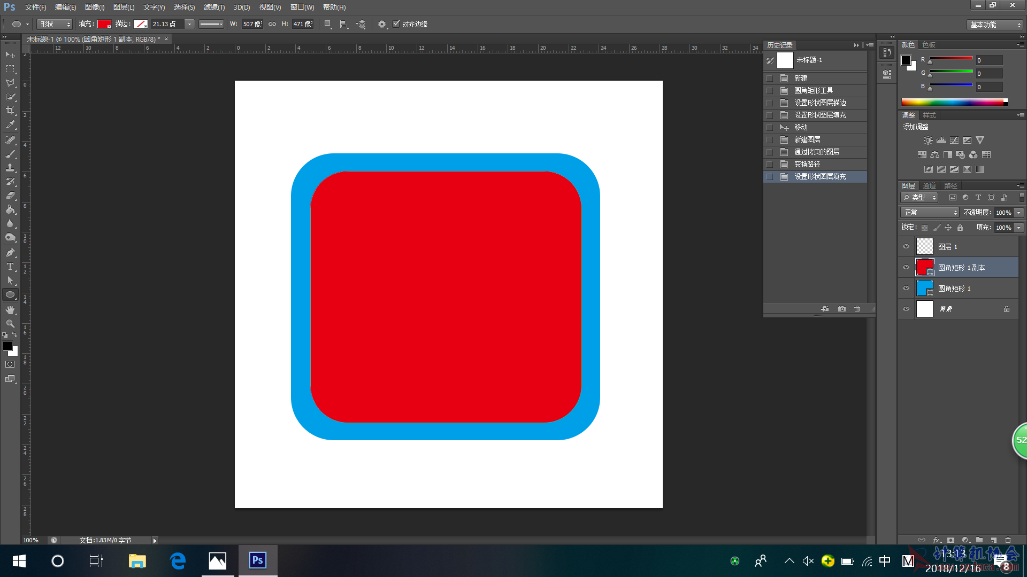Select history state 新建图层

[815, 140]
